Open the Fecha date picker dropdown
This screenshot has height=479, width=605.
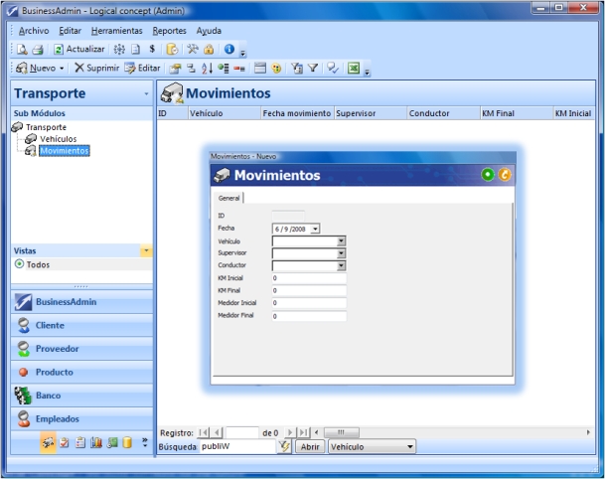315,229
